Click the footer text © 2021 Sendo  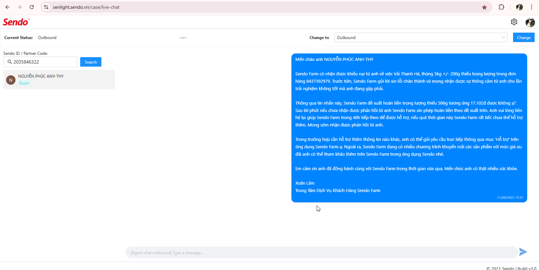click(x=500, y=268)
